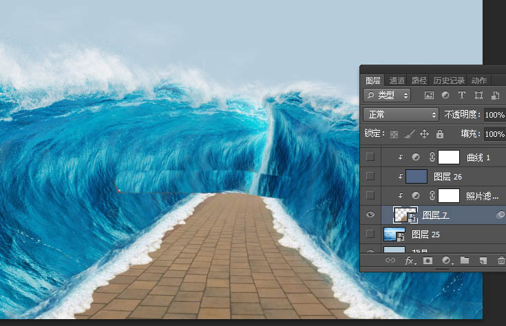
Task: Click 图层 7 smart filter indicator icon
Action: [500, 215]
